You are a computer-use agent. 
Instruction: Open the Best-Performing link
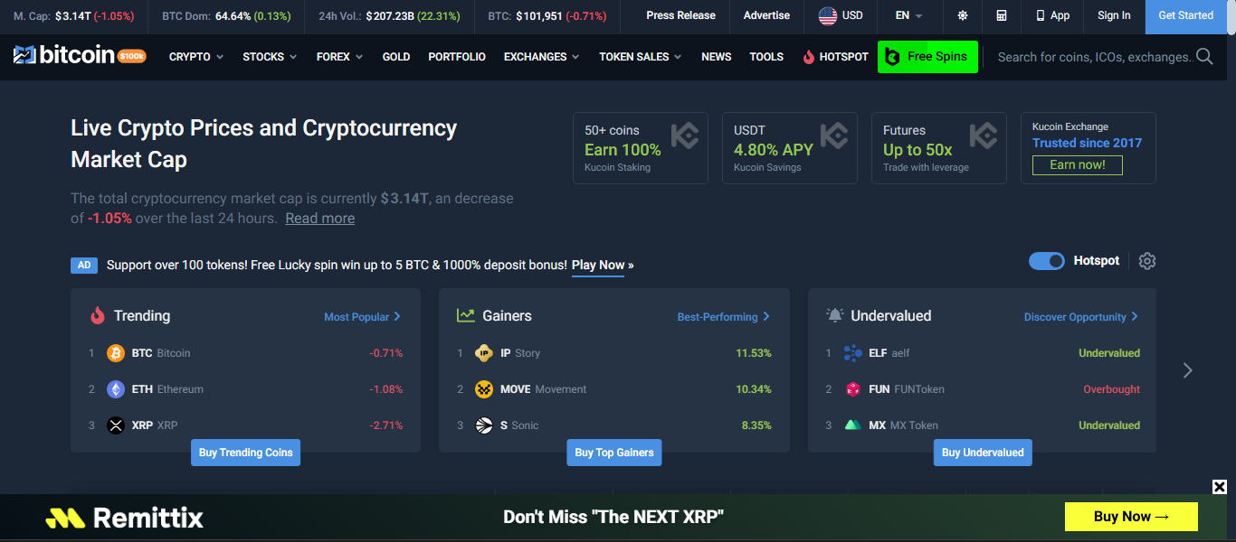click(723, 317)
